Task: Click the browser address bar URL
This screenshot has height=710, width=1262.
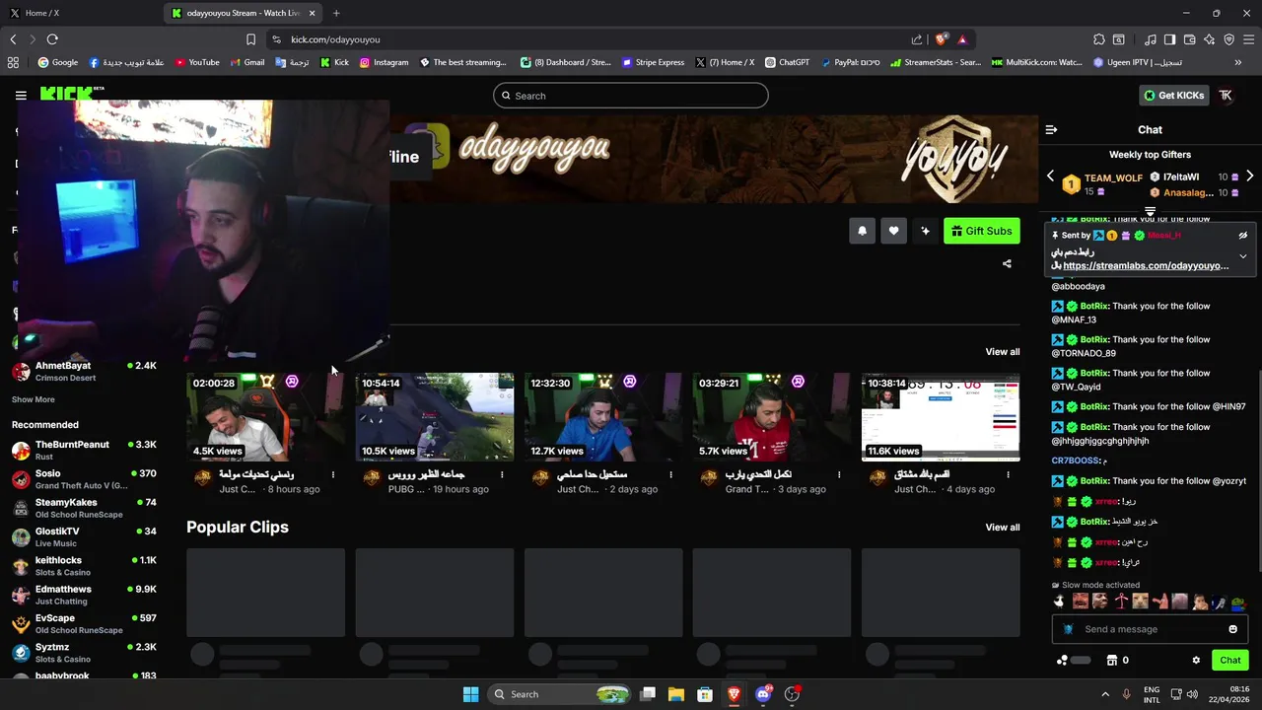Action: pos(335,39)
